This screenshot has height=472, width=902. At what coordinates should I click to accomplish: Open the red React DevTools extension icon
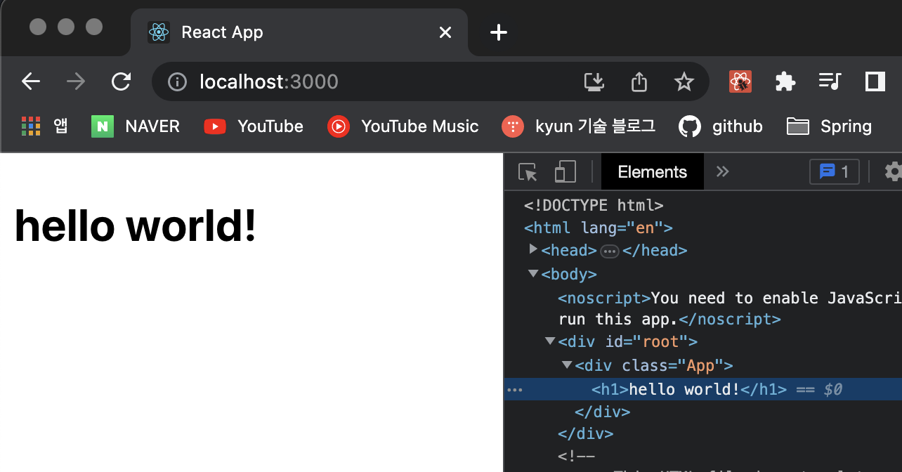click(740, 82)
